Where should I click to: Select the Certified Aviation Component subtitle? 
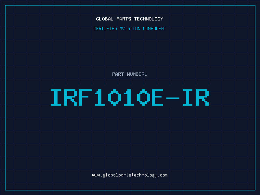click(x=130, y=29)
